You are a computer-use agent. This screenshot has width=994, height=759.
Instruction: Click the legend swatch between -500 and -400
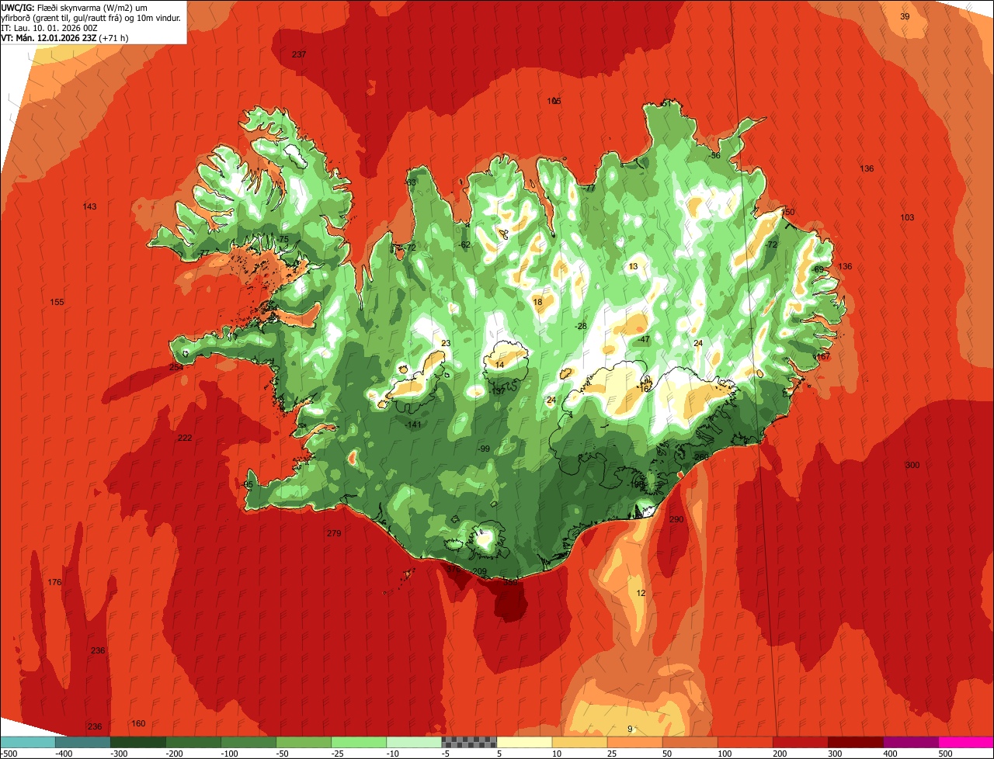pyautogui.click(x=28, y=742)
